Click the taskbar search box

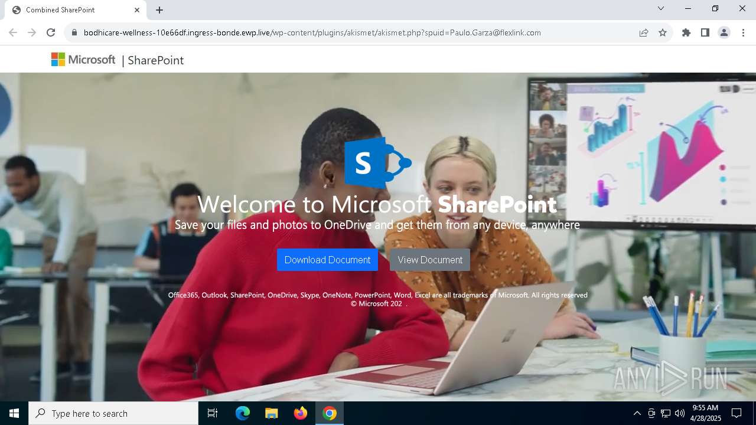[x=113, y=413]
